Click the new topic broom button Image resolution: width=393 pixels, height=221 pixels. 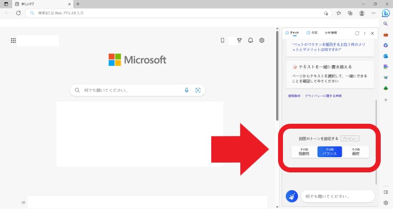(292, 196)
